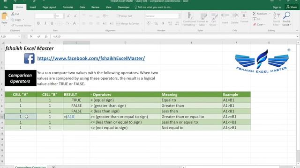The height and width of the screenshot is (168, 300).
Task: Switch to the Page Layout tab
Action: [49, 7]
